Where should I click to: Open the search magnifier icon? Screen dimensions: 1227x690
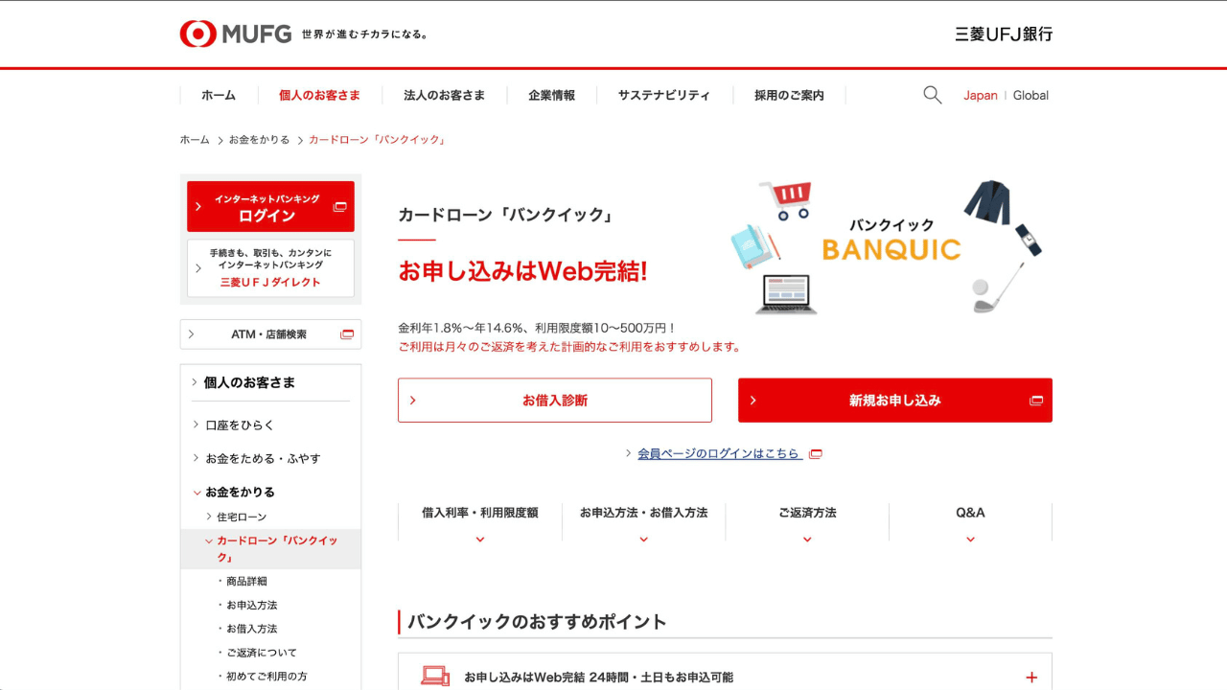[x=932, y=95]
